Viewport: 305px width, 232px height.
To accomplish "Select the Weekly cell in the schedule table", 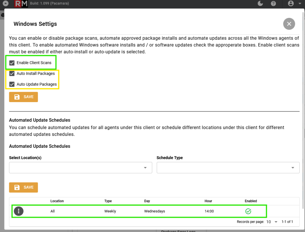I will pyautogui.click(x=110, y=211).
